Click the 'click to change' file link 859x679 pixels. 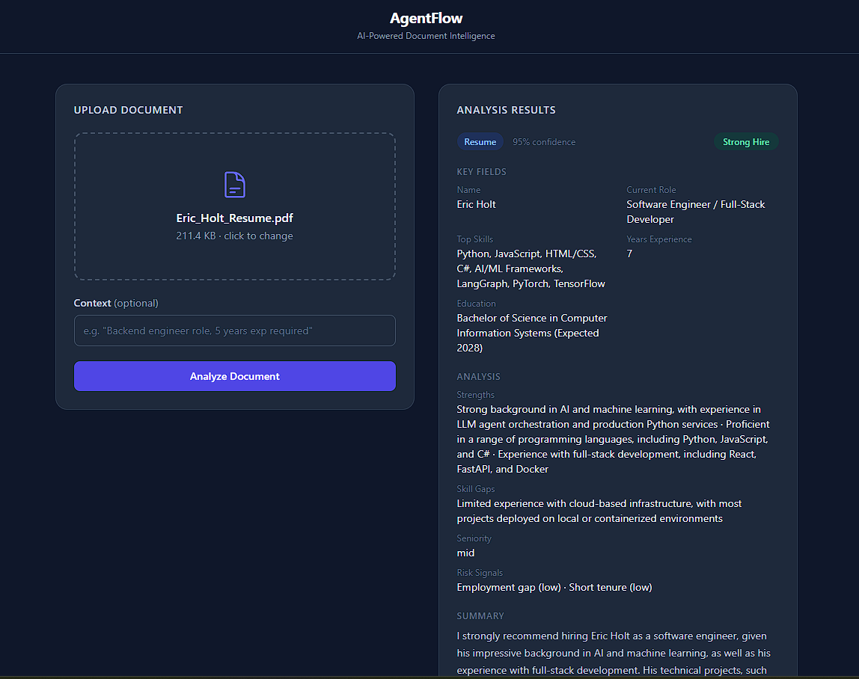258,236
